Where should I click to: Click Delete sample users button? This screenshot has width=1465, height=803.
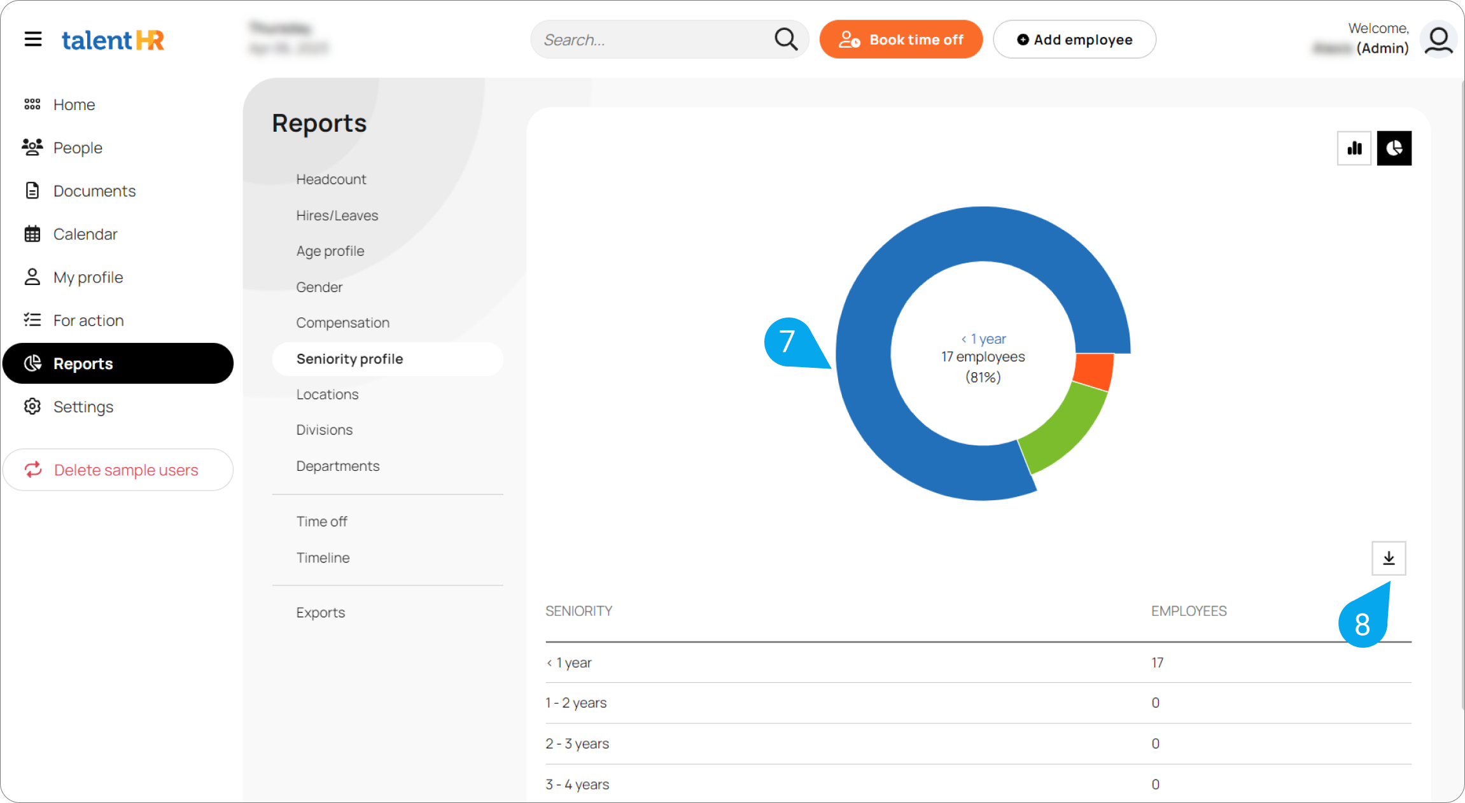pyautogui.click(x=118, y=470)
